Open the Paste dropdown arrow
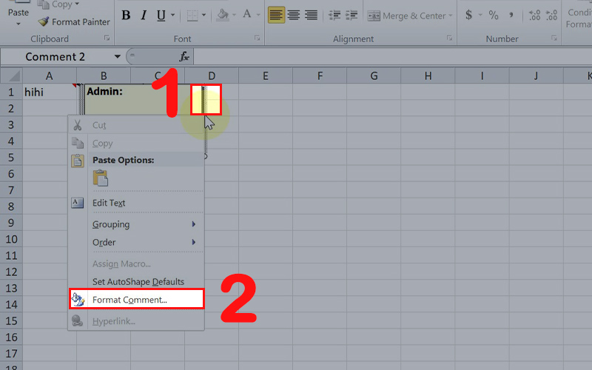 (18, 24)
